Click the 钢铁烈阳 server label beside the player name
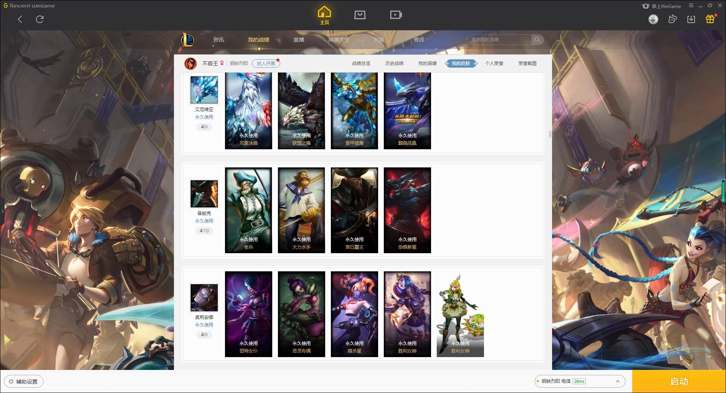 click(x=239, y=63)
